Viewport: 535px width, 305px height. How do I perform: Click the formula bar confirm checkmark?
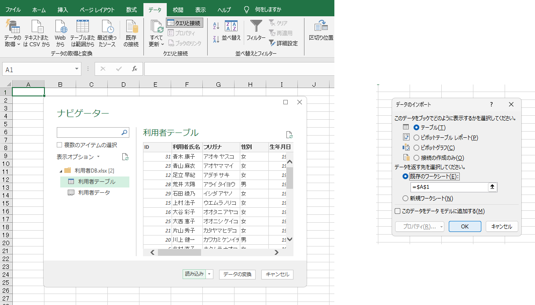coord(118,69)
